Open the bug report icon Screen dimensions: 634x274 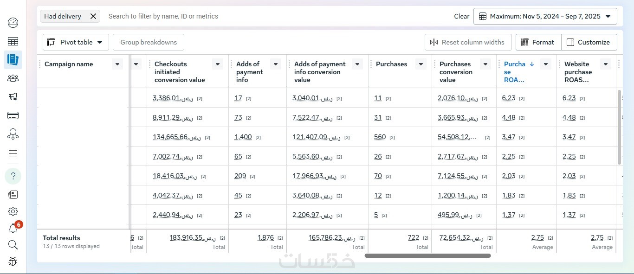pyautogui.click(x=13, y=261)
